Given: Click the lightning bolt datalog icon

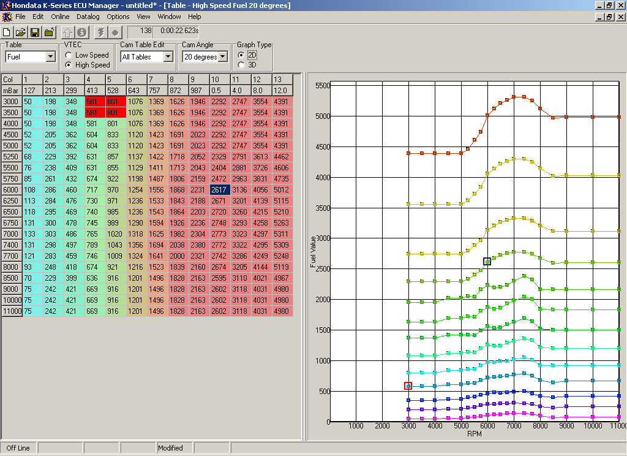Looking at the screenshot, I should (101, 32).
